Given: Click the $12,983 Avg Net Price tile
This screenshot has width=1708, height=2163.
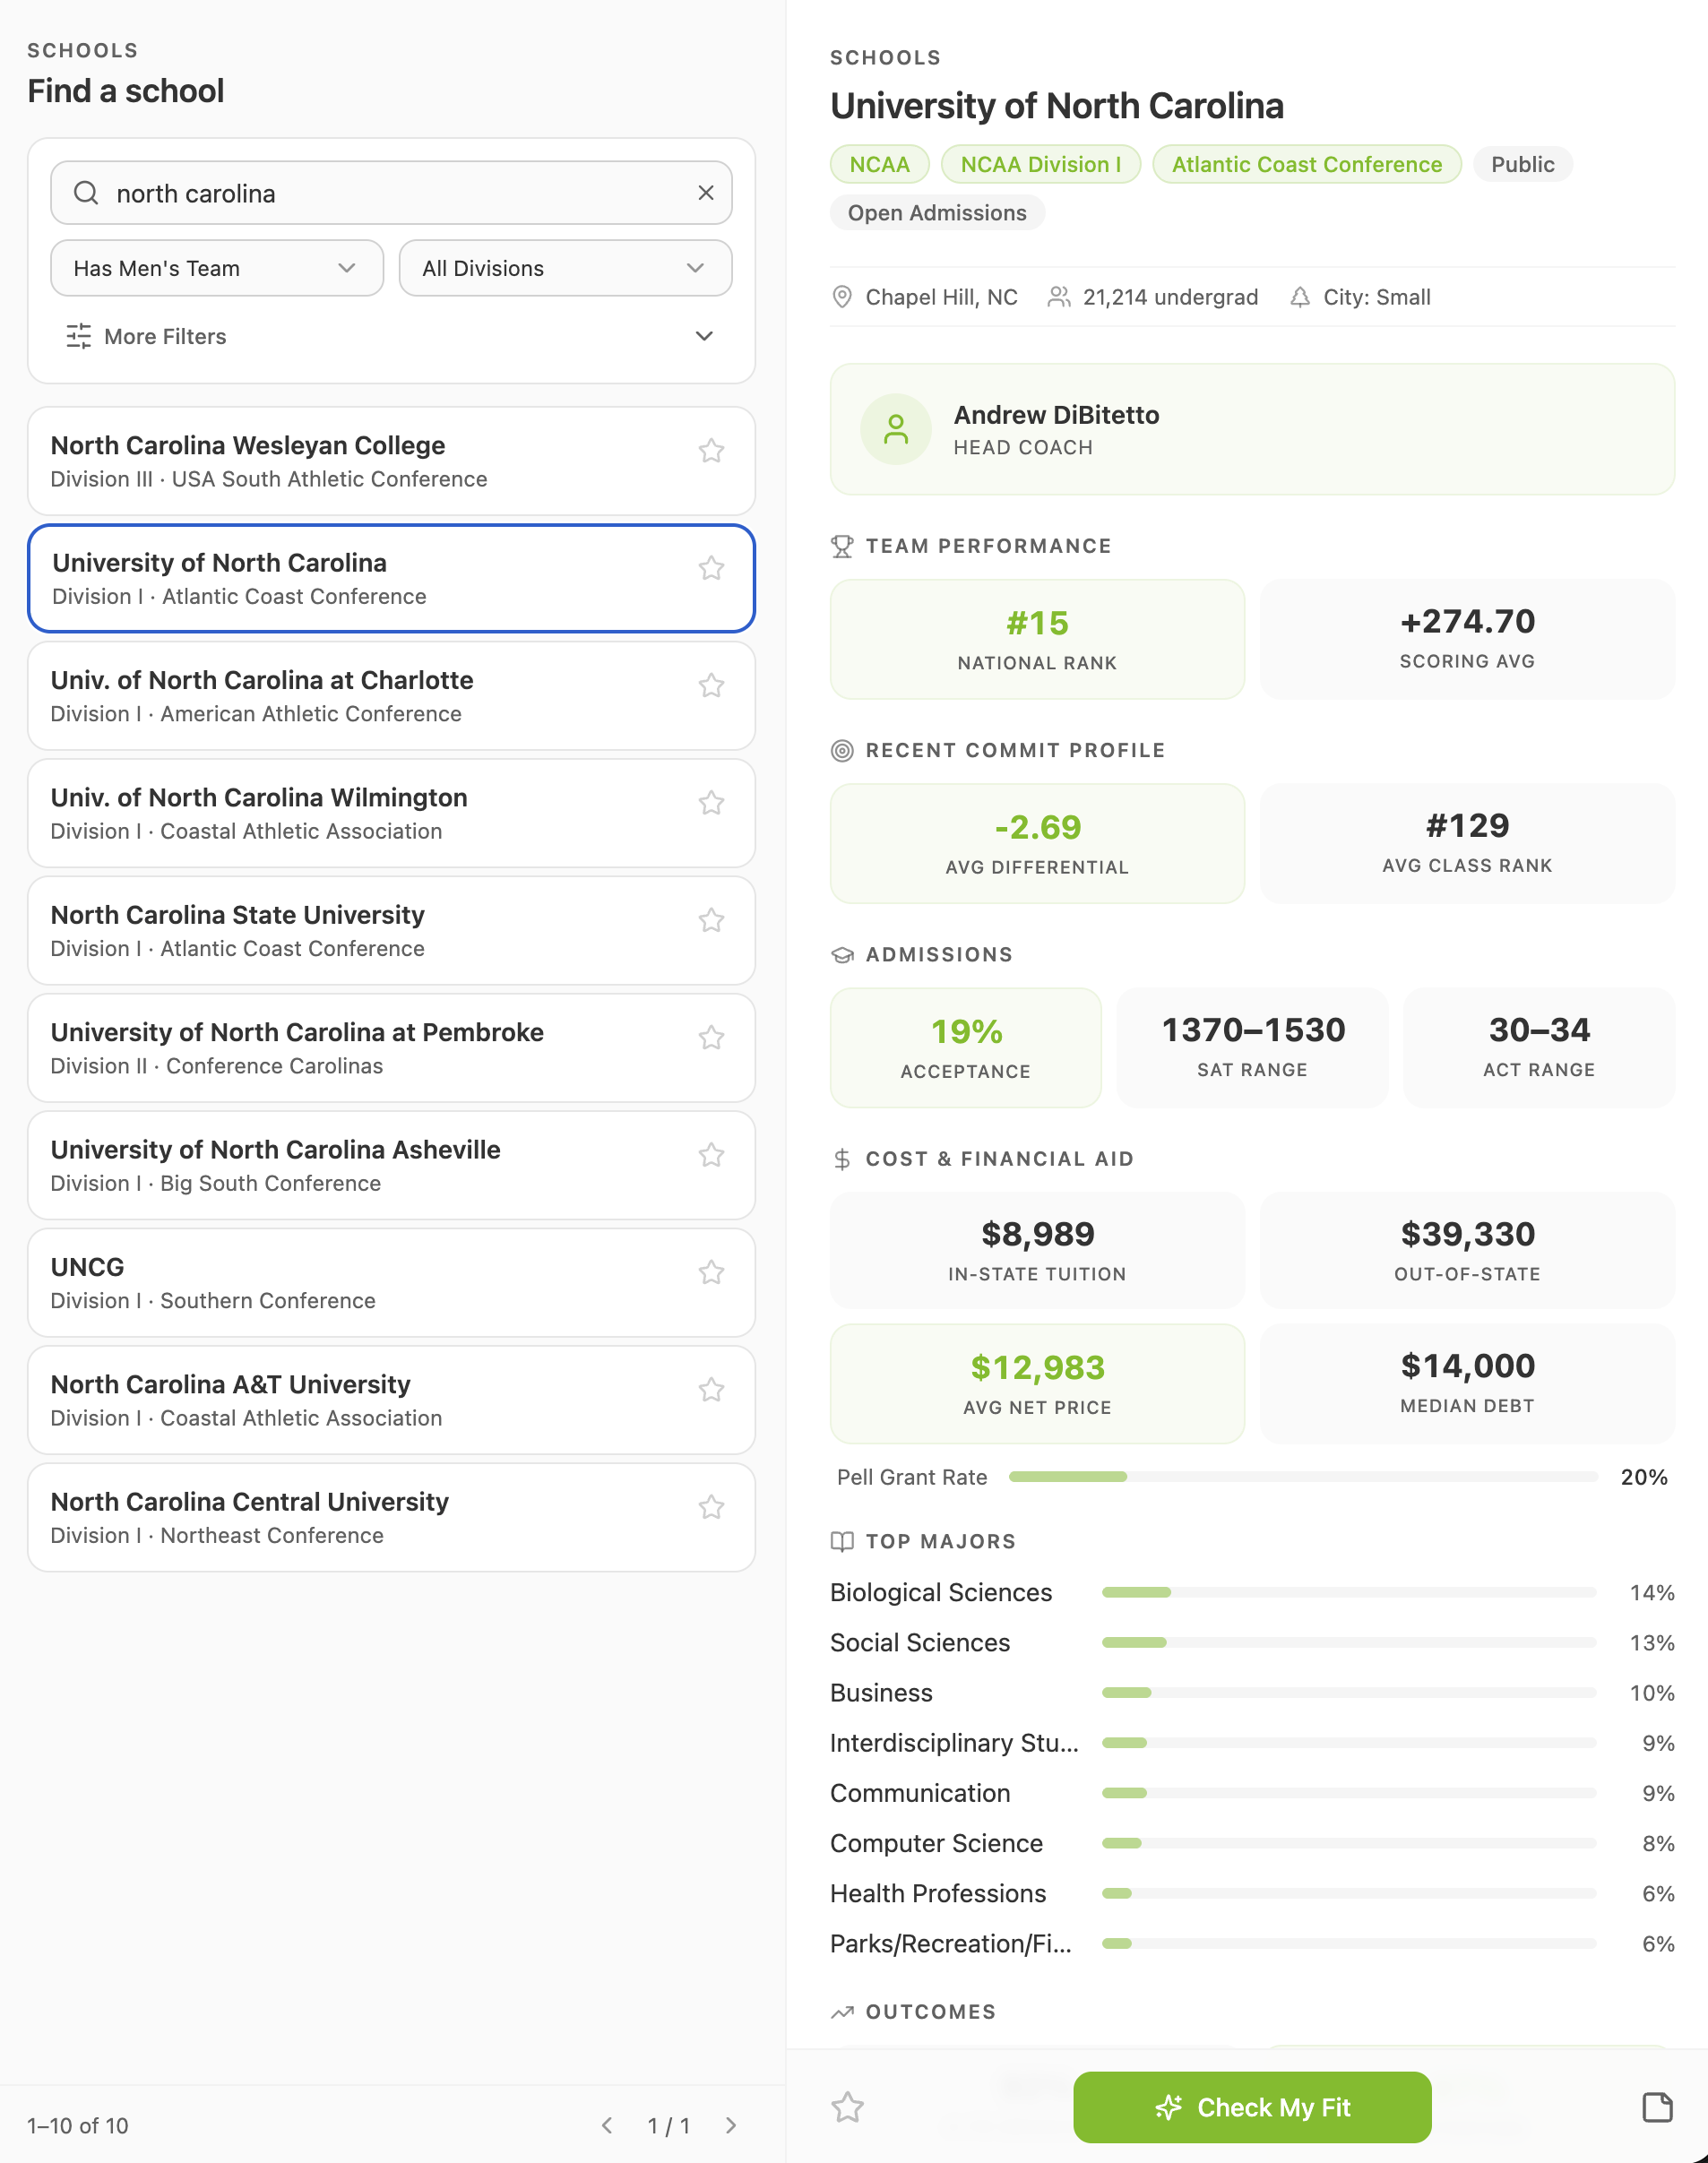Looking at the screenshot, I should pos(1037,1384).
